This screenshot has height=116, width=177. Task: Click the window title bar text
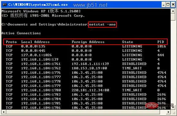click(38, 4)
